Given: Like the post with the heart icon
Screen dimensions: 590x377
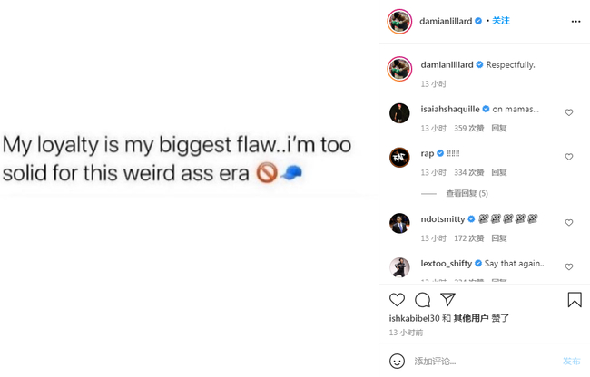Looking at the screenshot, I should point(397,300).
